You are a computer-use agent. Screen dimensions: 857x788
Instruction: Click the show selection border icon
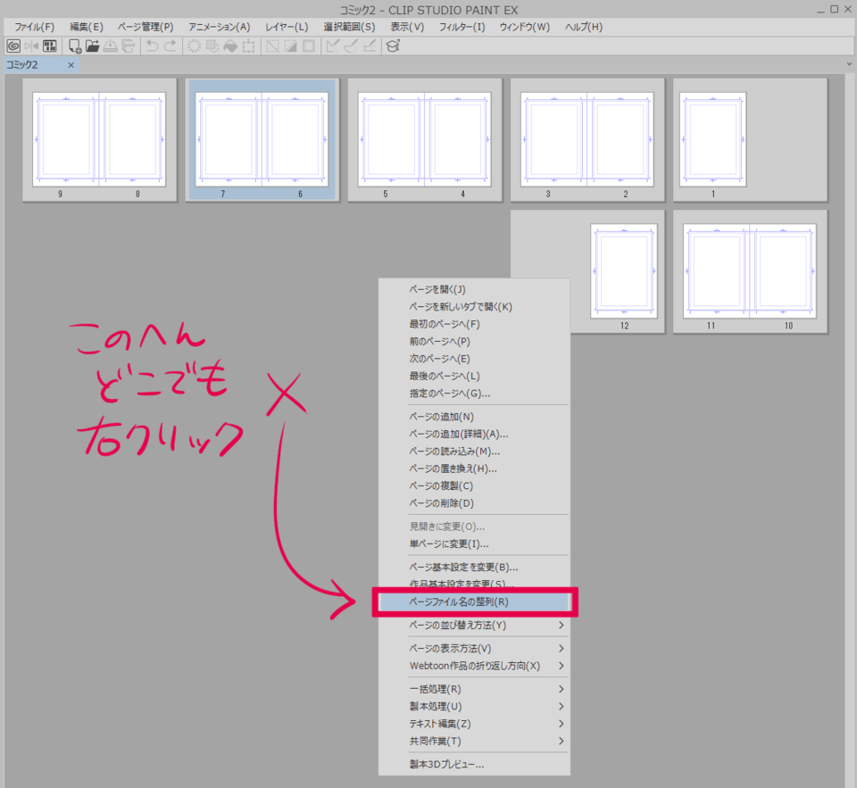[x=309, y=46]
